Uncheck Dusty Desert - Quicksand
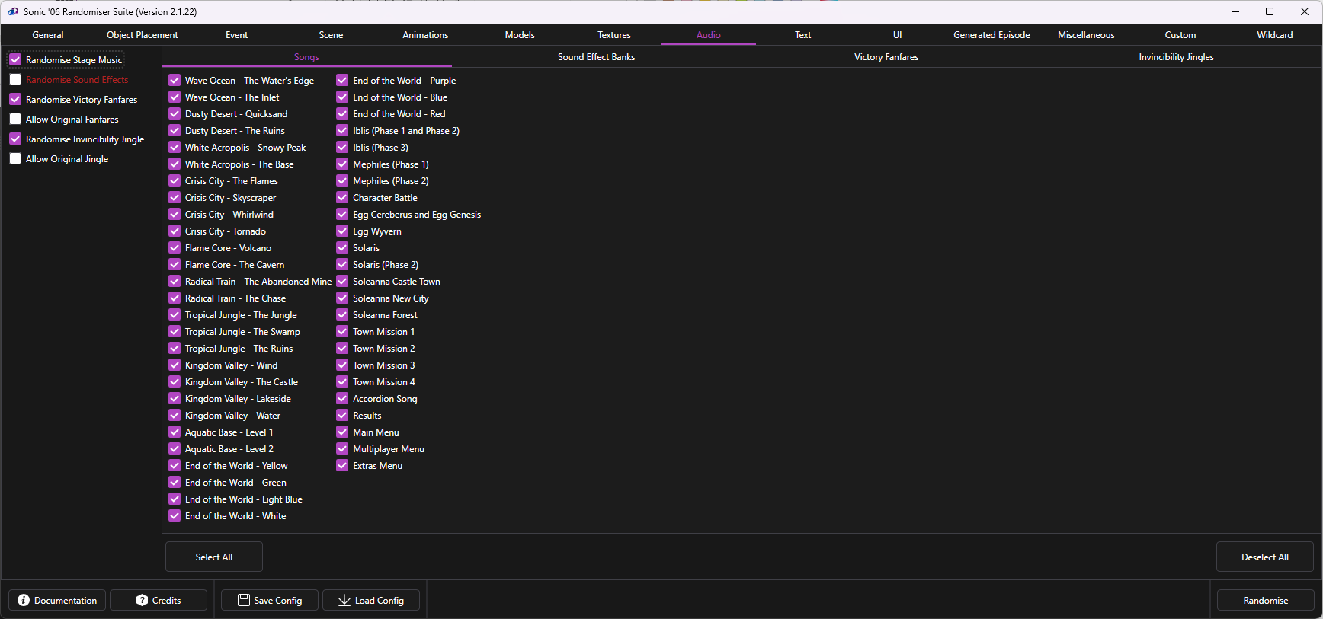 pyautogui.click(x=175, y=113)
